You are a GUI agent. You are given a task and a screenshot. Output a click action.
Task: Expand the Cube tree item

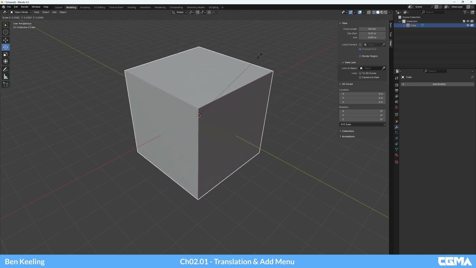[404, 25]
